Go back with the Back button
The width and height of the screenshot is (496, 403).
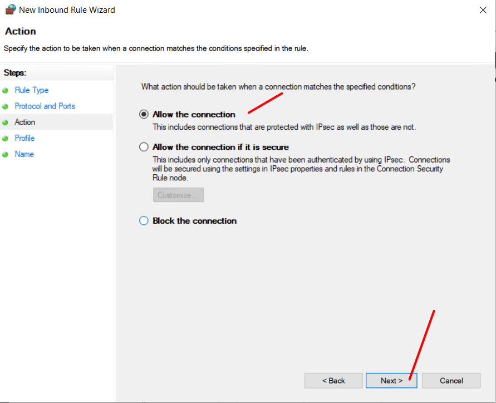point(333,381)
